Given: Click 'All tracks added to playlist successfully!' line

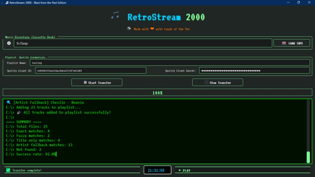Looking at the screenshot, I should coord(58,112).
